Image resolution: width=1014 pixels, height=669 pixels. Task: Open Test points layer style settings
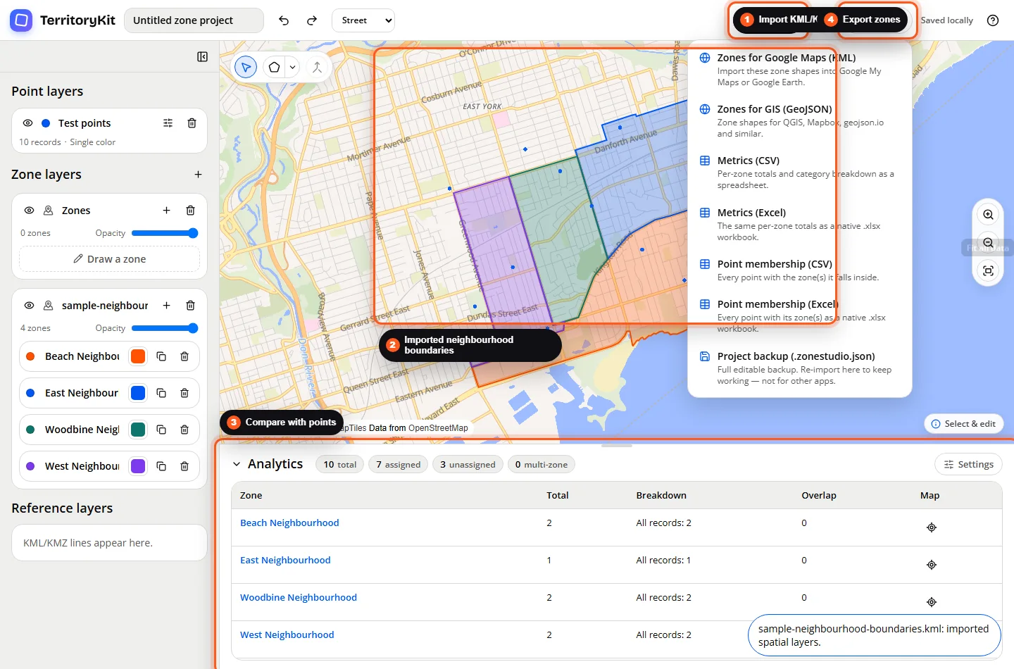pyautogui.click(x=168, y=123)
